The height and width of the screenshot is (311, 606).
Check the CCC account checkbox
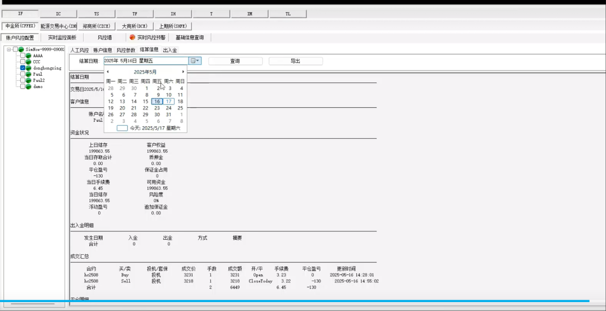[22, 62]
